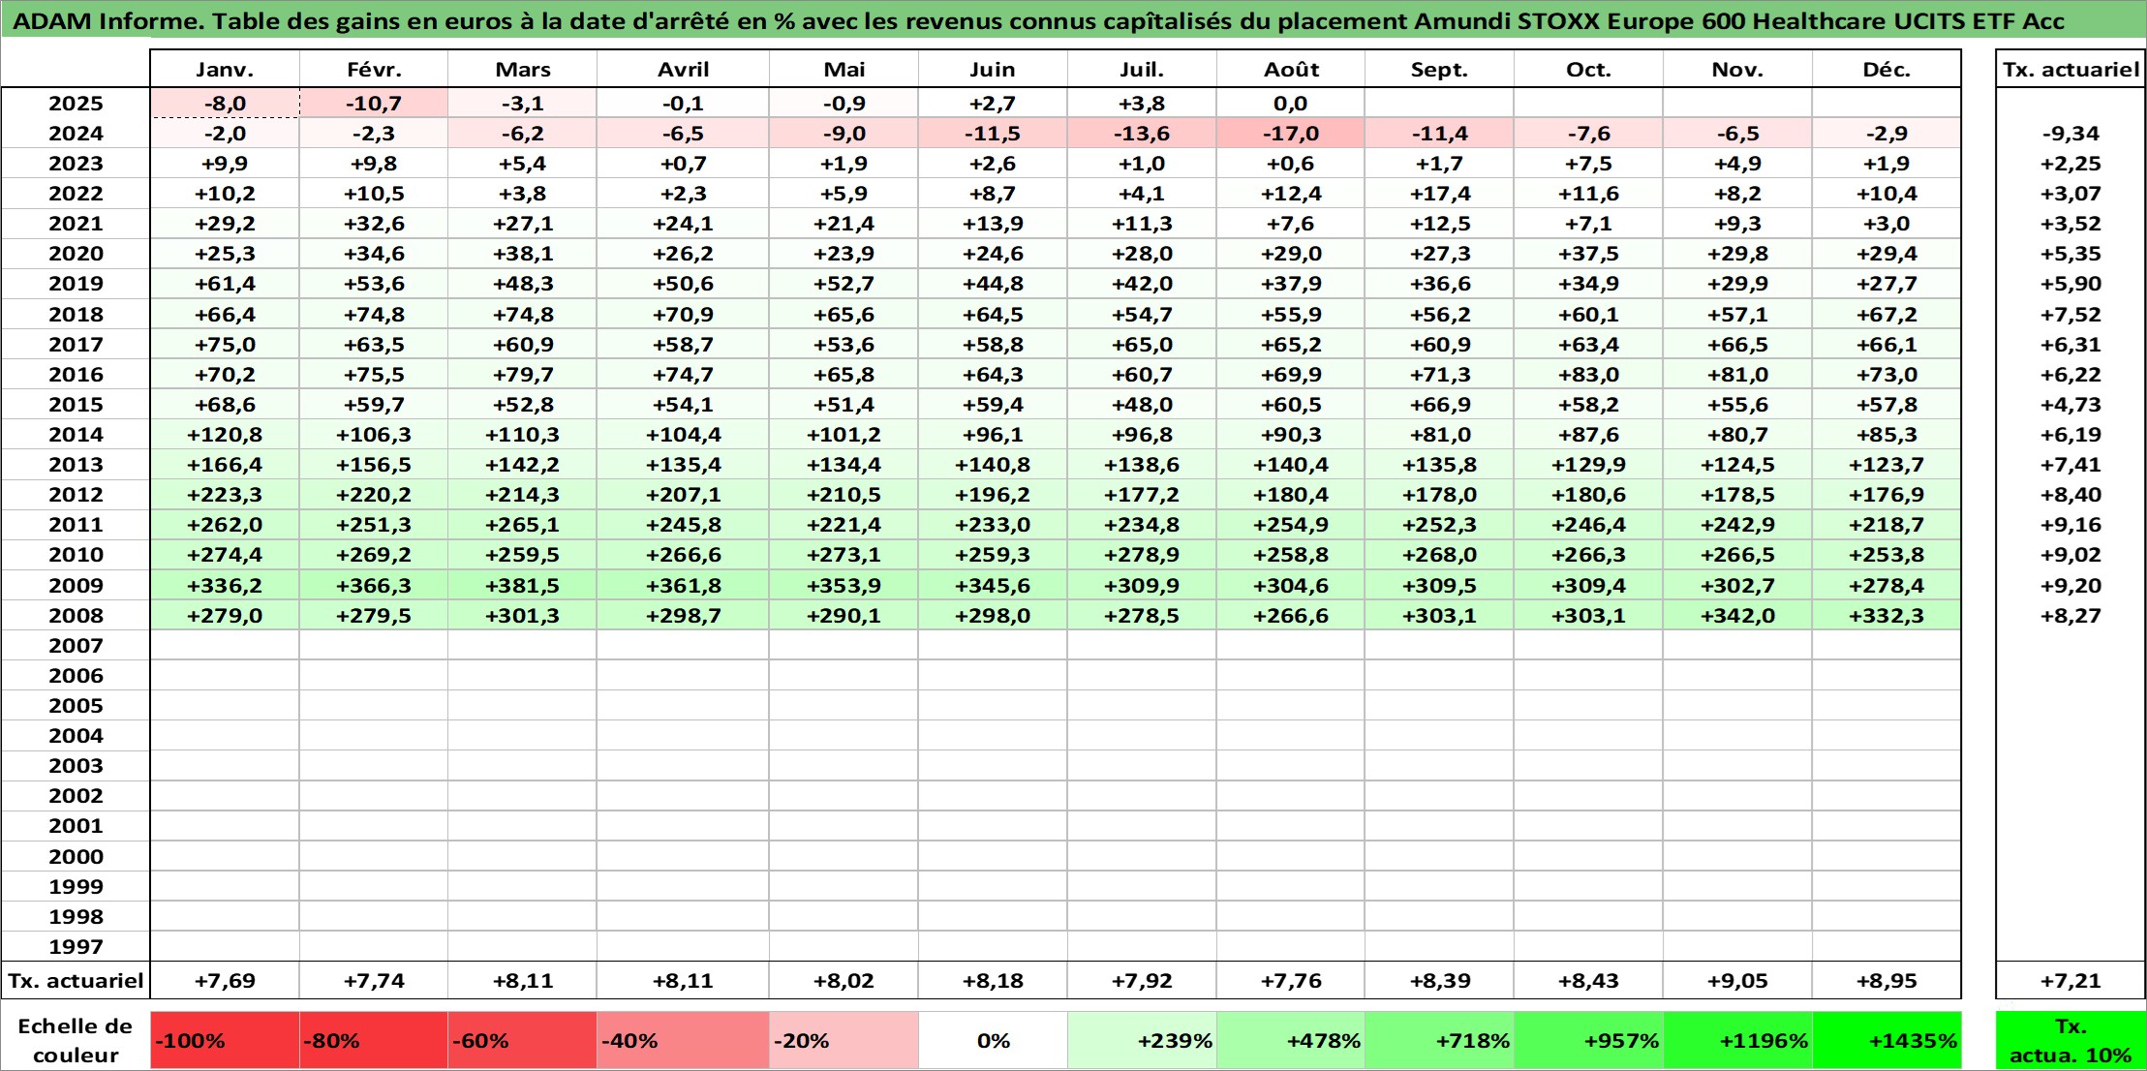This screenshot has width=2147, height=1071.
Task: Click cell +265,1 in March 2011
Action: pyautogui.click(x=522, y=525)
